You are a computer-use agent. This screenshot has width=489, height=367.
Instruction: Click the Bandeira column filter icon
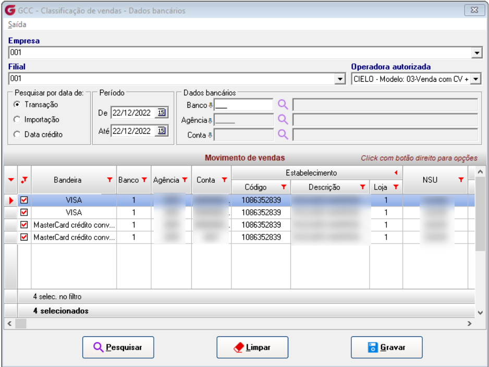pyautogui.click(x=109, y=180)
